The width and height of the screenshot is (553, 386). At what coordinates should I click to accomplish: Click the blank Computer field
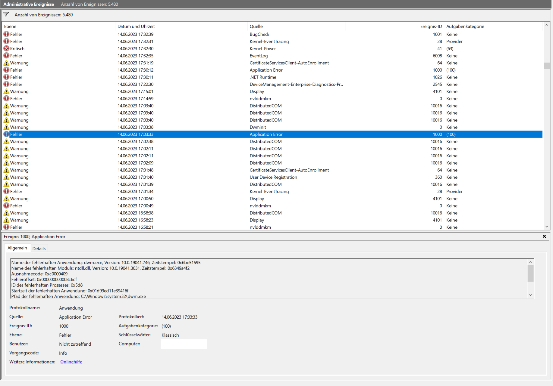pos(184,344)
